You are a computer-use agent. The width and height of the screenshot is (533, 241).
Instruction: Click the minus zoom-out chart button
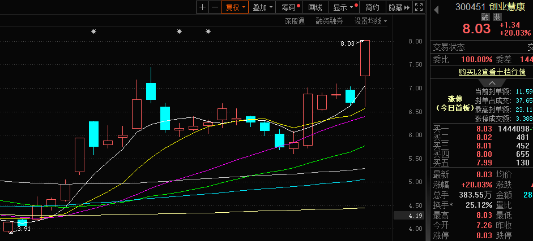click(214, 7)
